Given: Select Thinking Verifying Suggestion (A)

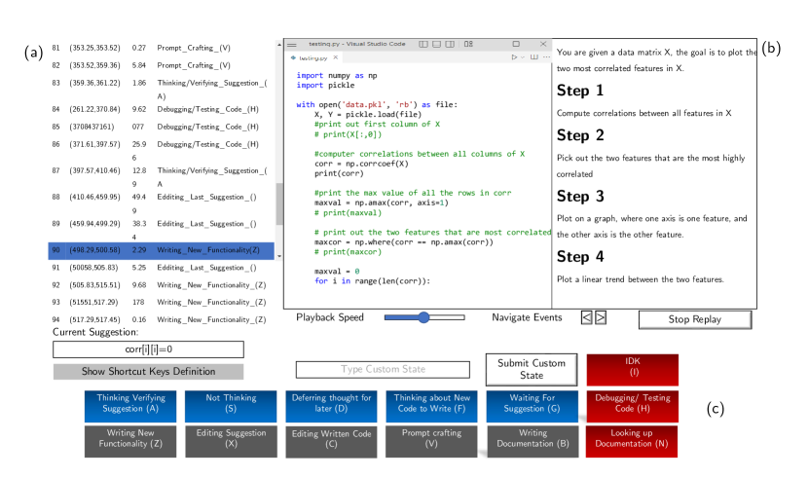Looking at the screenshot, I should (x=130, y=406).
